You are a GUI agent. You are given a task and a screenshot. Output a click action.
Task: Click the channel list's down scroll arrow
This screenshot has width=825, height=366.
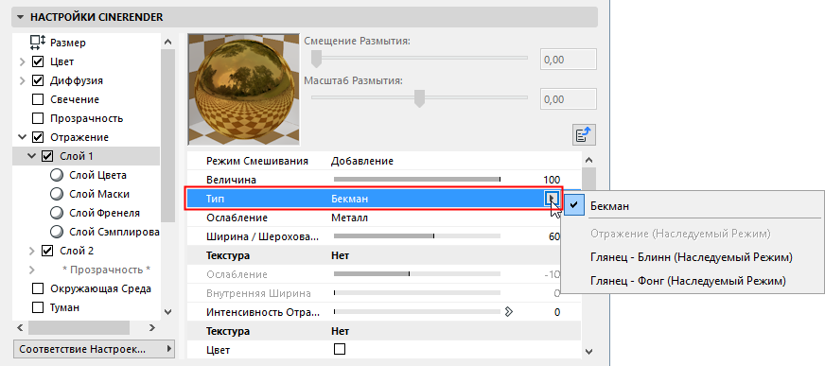(167, 312)
